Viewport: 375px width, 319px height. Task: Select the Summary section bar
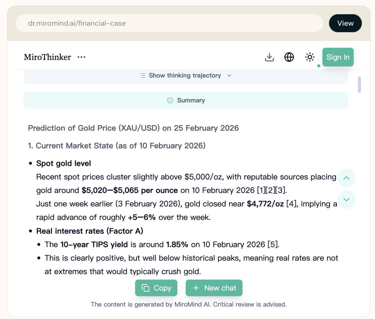click(186, 100)
